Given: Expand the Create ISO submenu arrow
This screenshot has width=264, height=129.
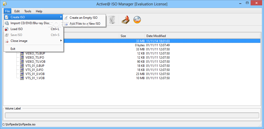Looking at the screenshot, I should [x=61, y=17].
